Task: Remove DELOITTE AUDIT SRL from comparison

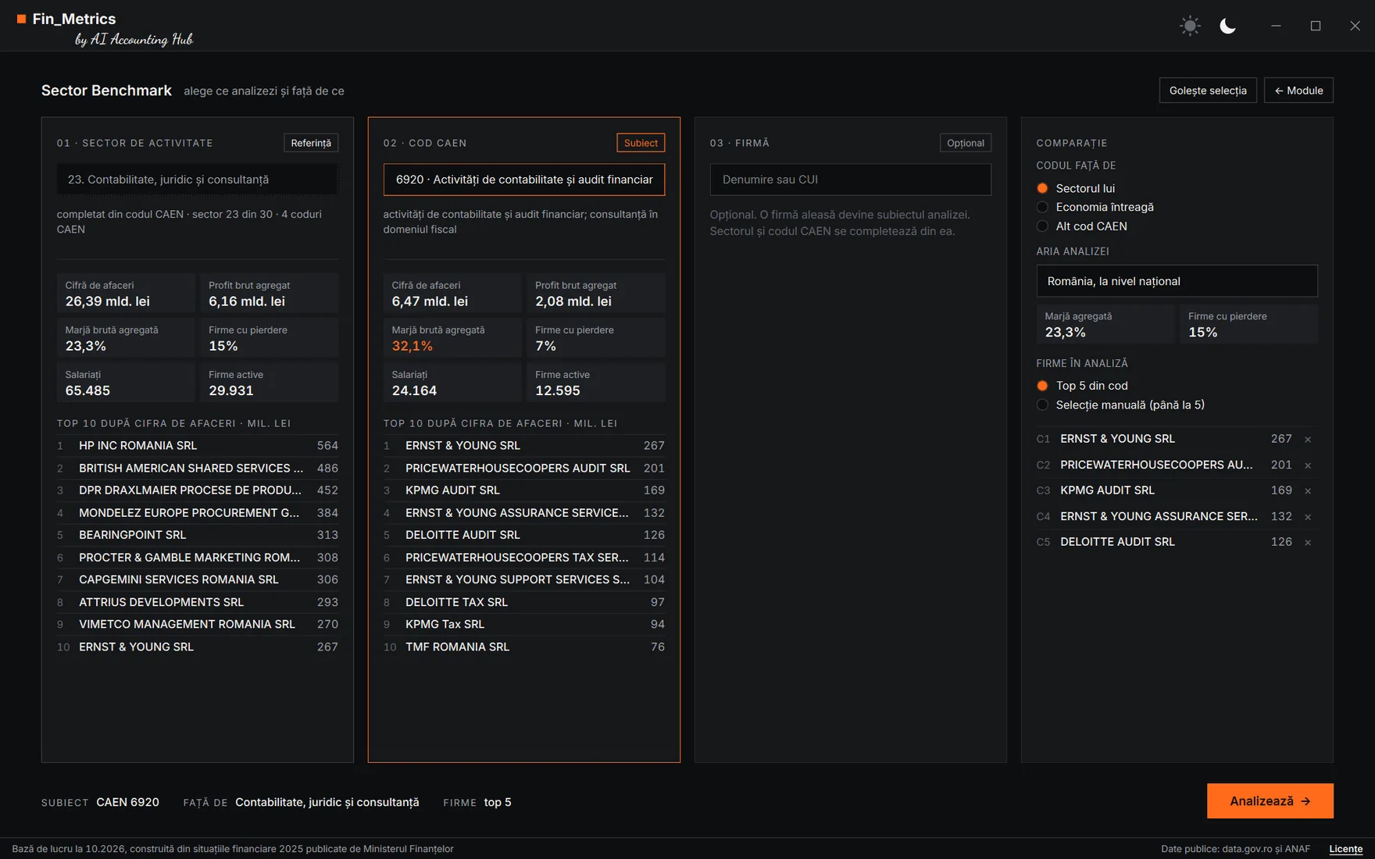Action: tap(1308, 543)
